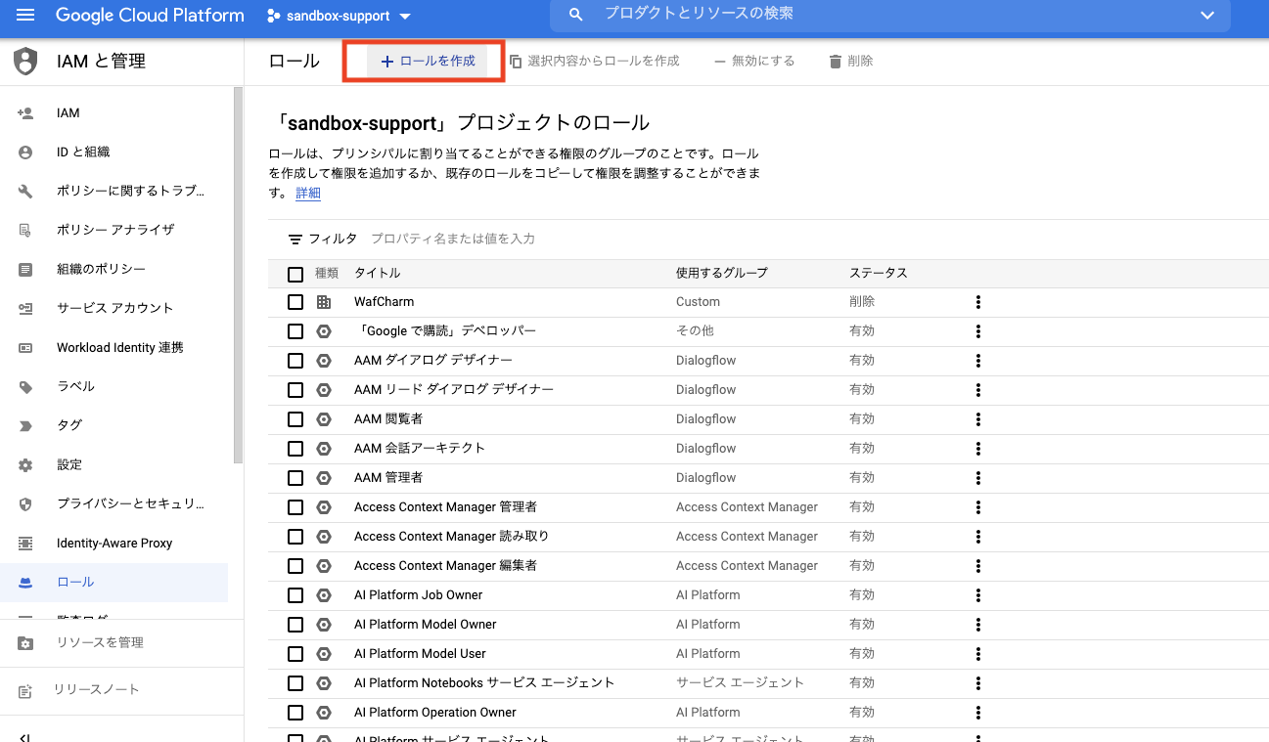Click the filter property input field

(x=587, y=239)
